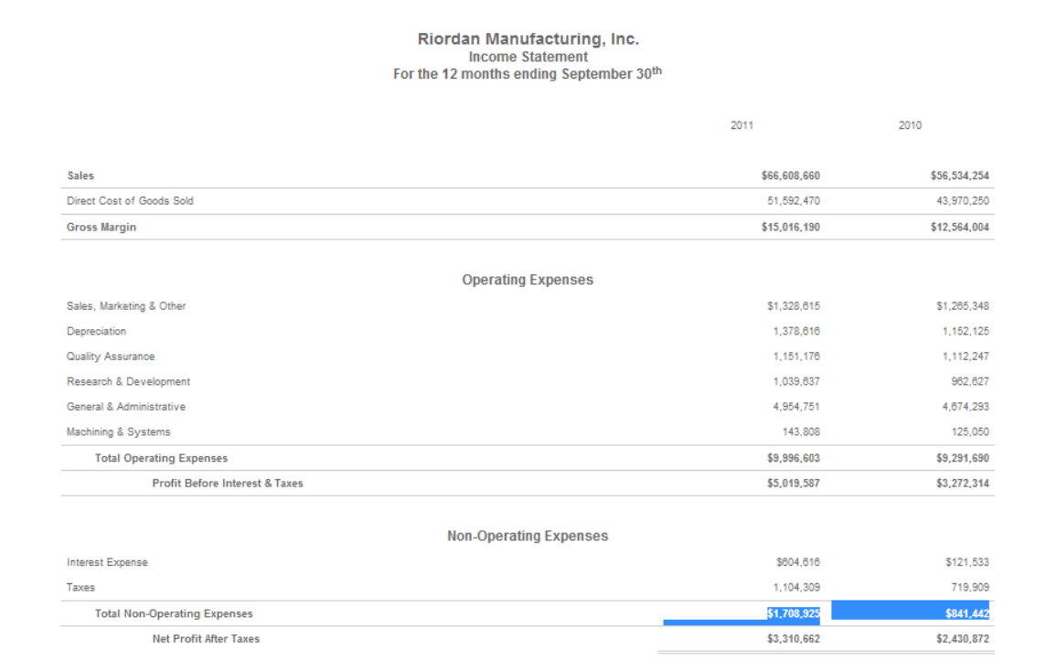Select the Taxes row label
This screenshot has width=1046, height=671.
pyautogui.click(x=80, y=588)
